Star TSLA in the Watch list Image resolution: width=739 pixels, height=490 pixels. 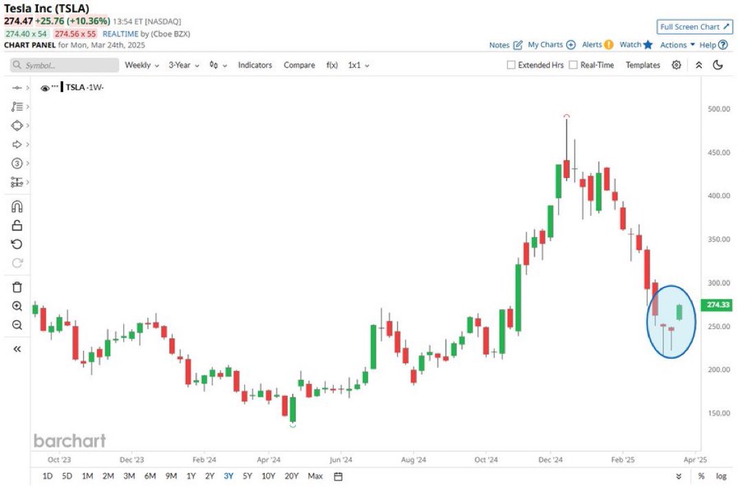point(648,45)
